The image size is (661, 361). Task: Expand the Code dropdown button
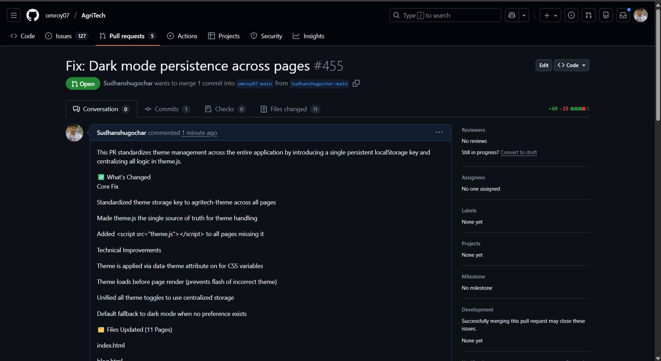tap(572, 65)
